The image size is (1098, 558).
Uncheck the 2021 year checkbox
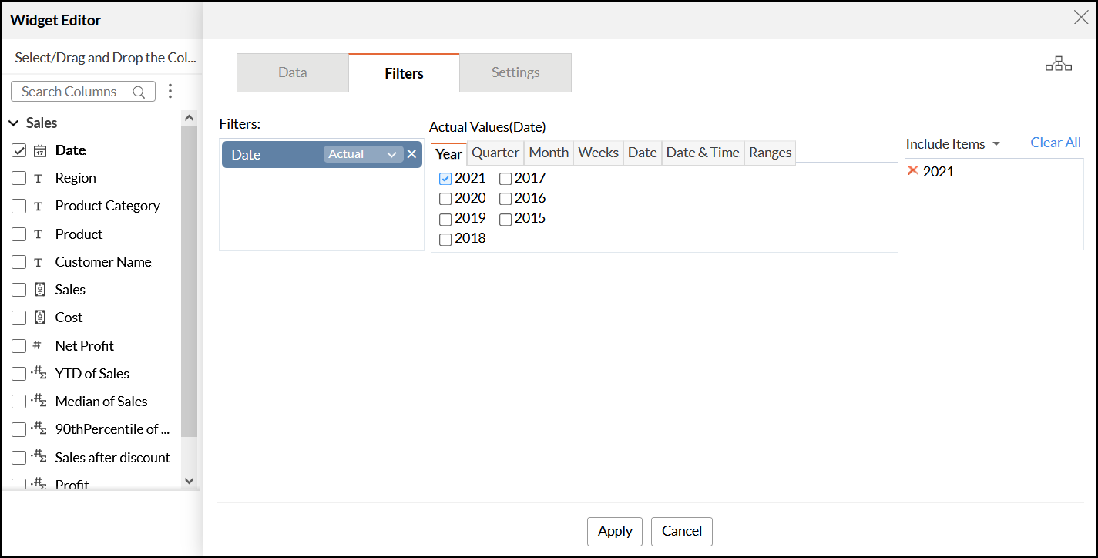click(x=445, y=179)
